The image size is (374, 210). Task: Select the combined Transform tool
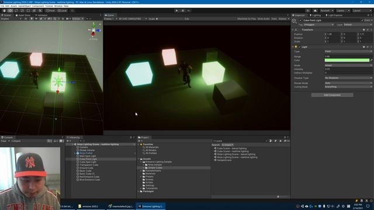(34, 10)
